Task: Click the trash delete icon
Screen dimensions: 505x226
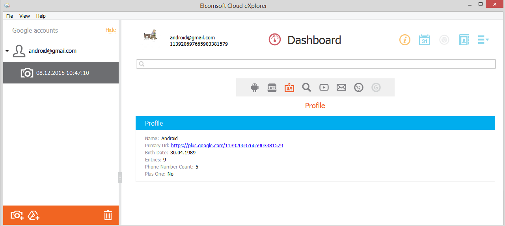Action: (x=108, y=215)
